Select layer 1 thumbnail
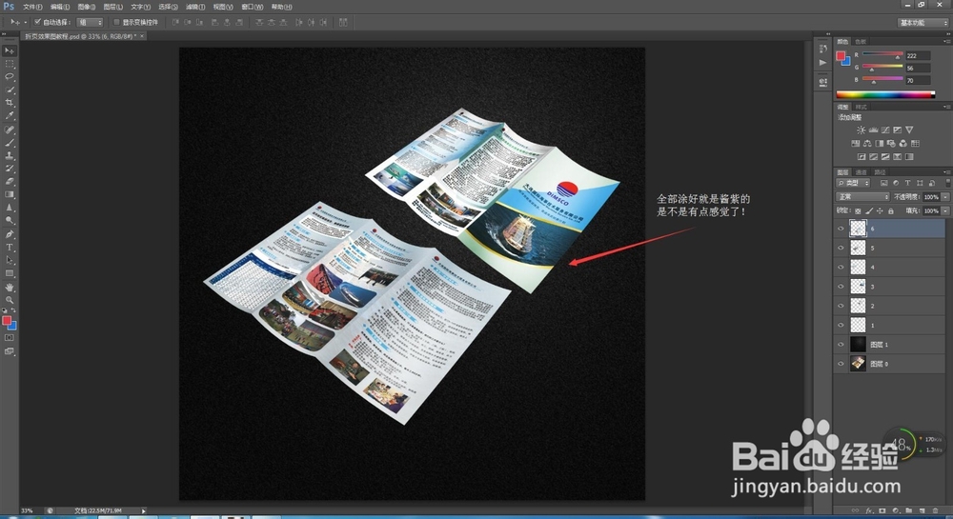The width and height of the screenshot is (953, 519). tap(858, 325)
